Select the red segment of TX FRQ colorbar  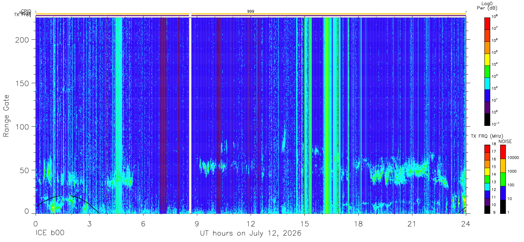pyautogui.click(x=487, y=149)
